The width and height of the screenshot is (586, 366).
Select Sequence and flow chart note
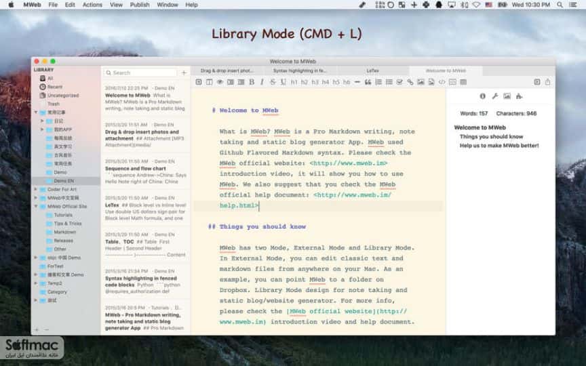pyautogui.click(x=146, y=171)
